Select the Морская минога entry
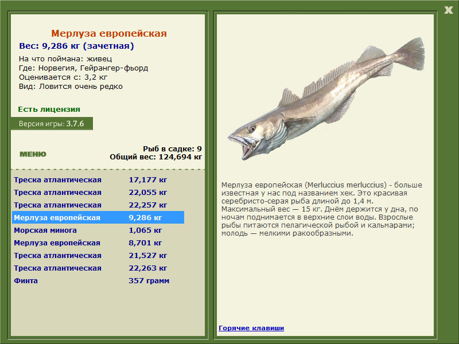Screen dimensions: 459x344 pos(98,230)
